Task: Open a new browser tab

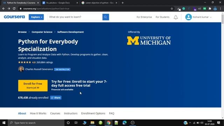Action: (x=122, y=3)
